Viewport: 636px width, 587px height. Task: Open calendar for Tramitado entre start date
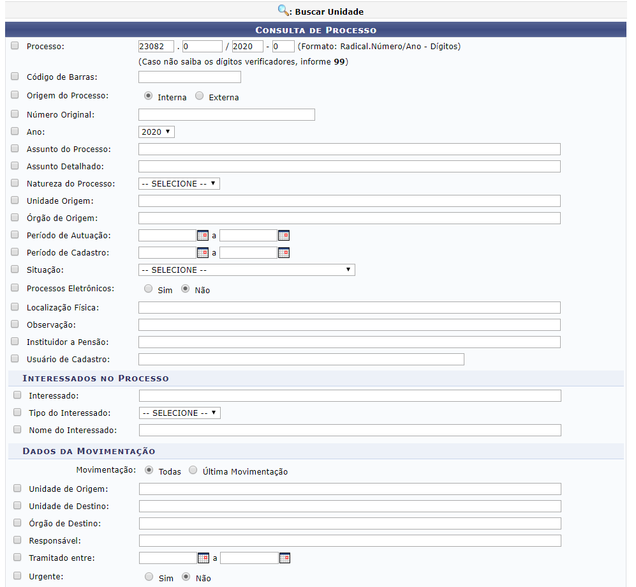203,558
